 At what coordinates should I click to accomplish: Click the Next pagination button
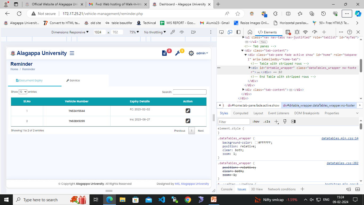click(x=201, y=131)
